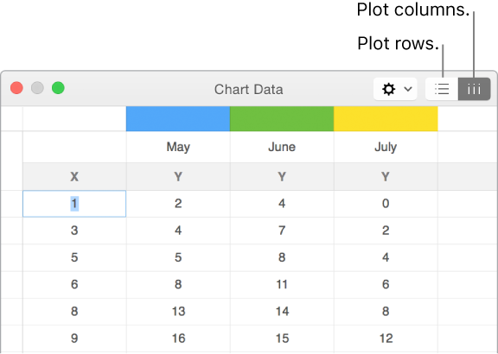Viewport: 498px width, 354px height.
Task: Select the blue series color bar
Action: (x=178, y=118)
